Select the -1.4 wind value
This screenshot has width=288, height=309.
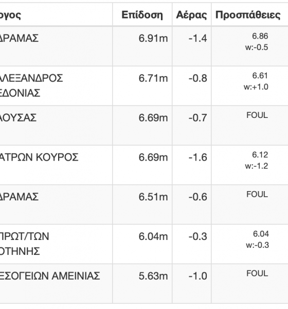tap(198, 38)
